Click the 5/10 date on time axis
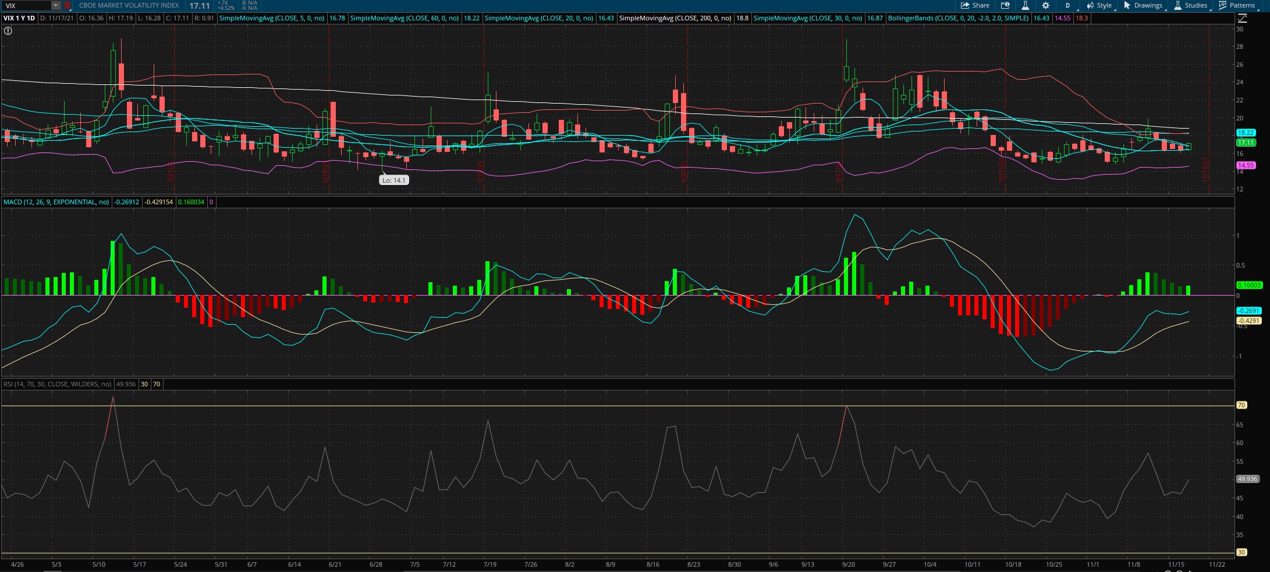 pyautogui.click(x=99, y=564)
